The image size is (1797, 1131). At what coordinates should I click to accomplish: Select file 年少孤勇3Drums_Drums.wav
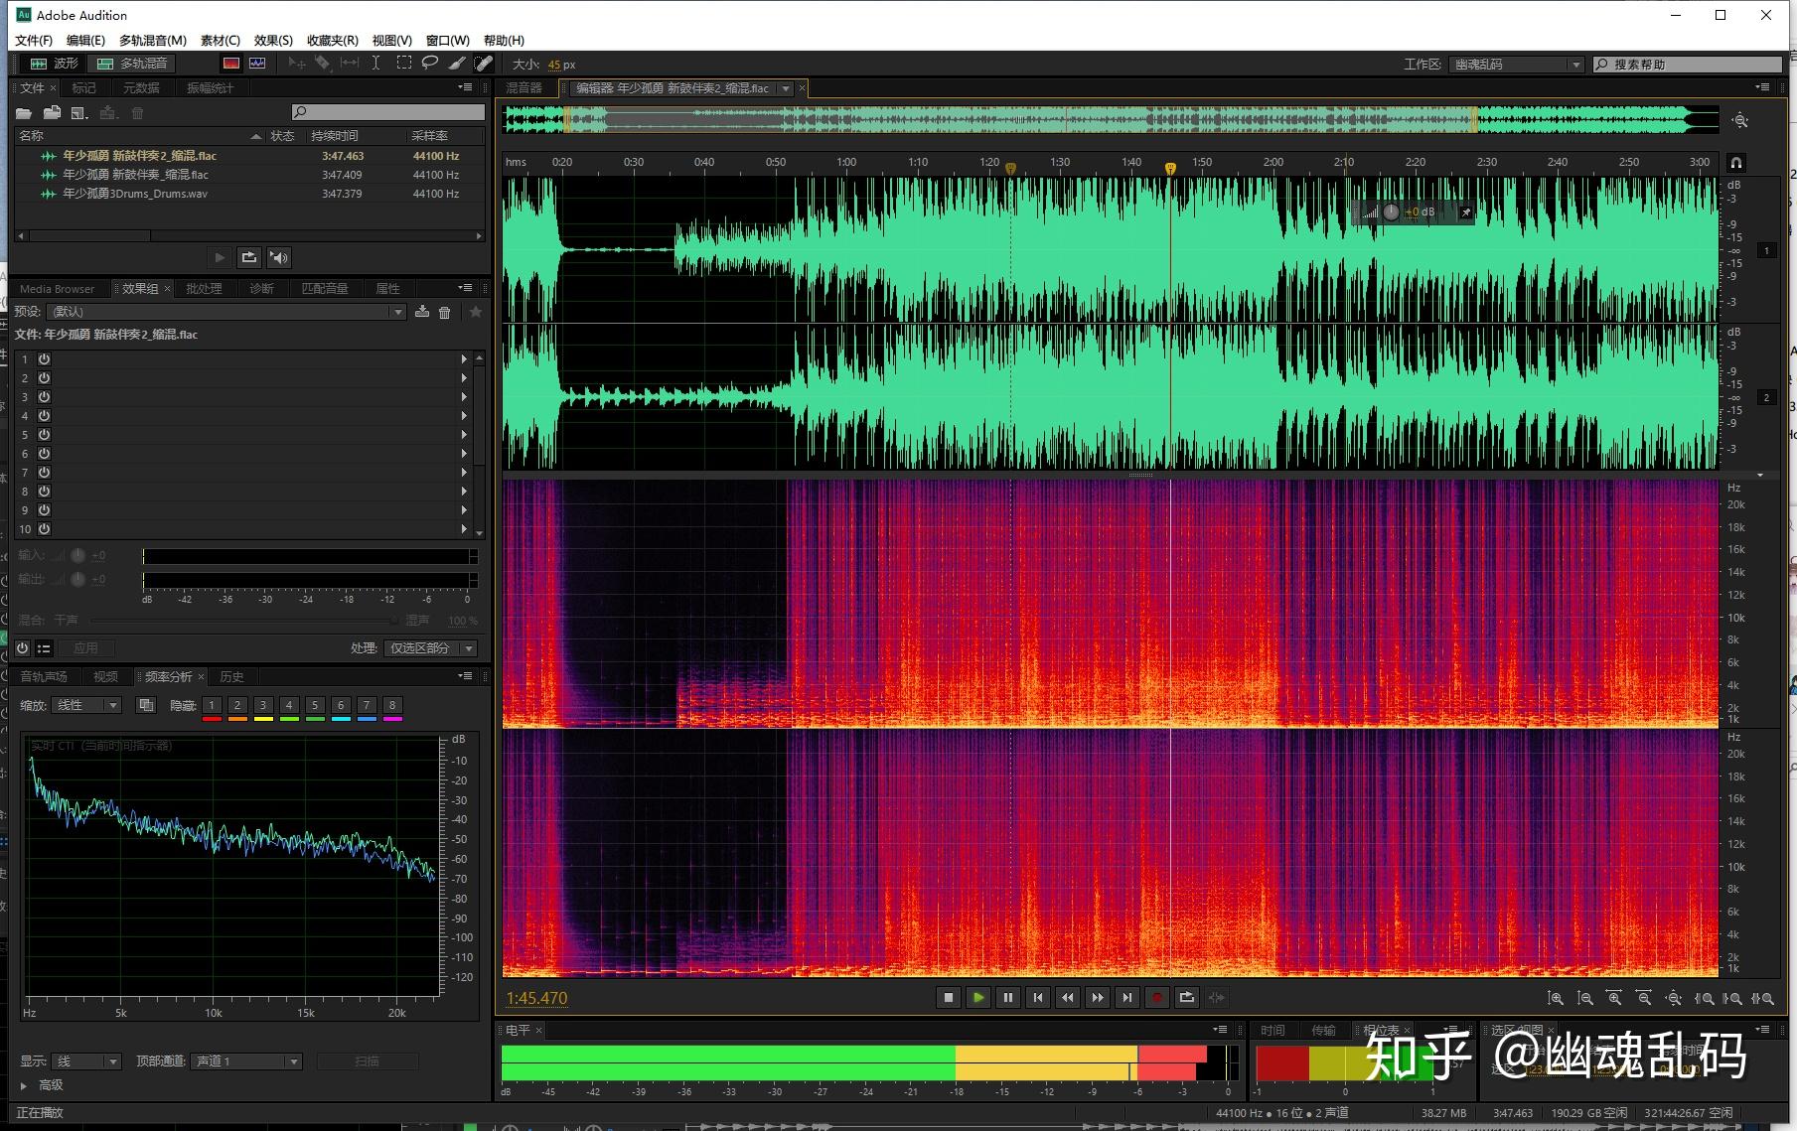pyautogui.click(x=135, y=194)
